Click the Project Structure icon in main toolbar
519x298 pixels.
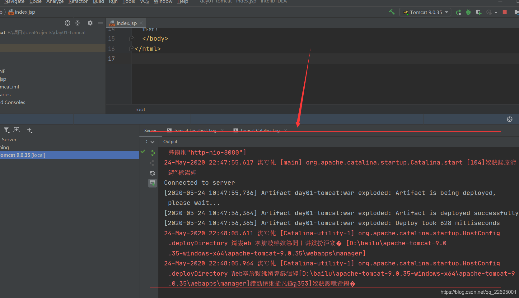pyautogui.click(x=517, y=12)
